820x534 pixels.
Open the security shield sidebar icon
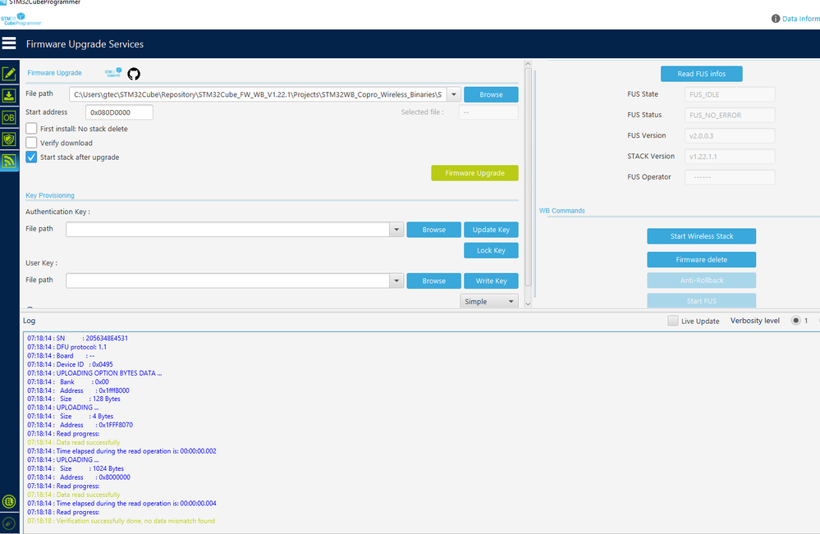click(x=9, y=139)
